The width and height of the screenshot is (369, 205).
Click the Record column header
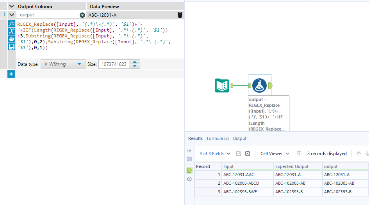pos(208,166)
